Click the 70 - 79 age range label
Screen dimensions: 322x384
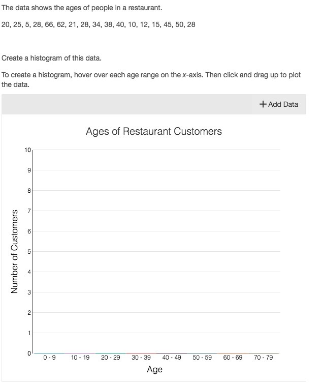click(x=263, y=358)
